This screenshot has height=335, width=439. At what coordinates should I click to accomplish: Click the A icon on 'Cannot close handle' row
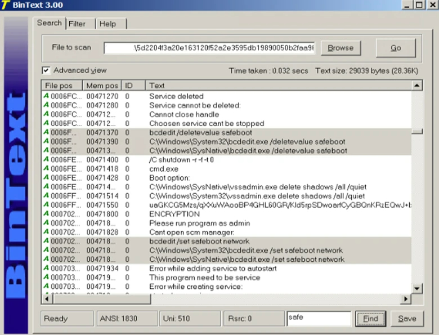point(46,114)
